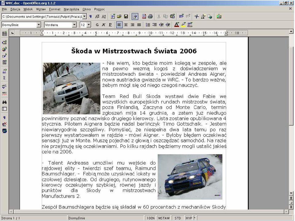Expand the font size 12 dropdown
The image size is (295, 221).
click(89, 25)
